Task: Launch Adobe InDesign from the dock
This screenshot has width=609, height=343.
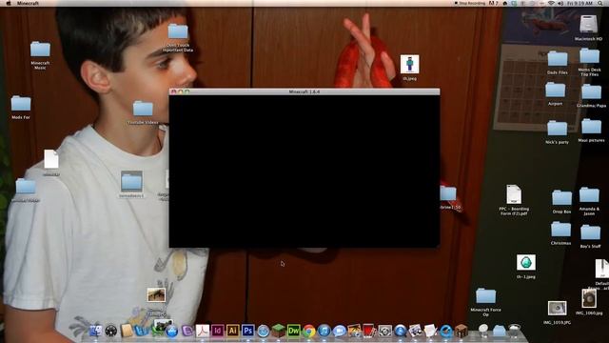Action: point(218,331)
